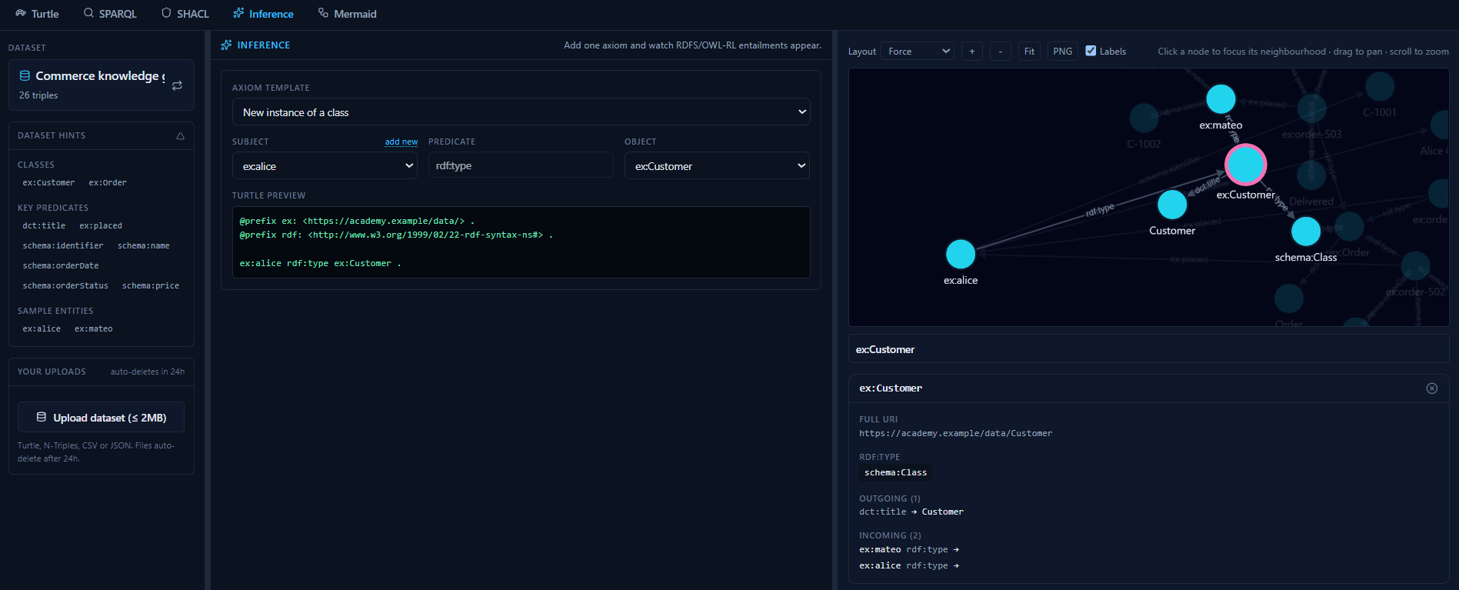Zoom out with the minus button
Viewport: 1459px width, 590px height.
[x=1000, y=52]
